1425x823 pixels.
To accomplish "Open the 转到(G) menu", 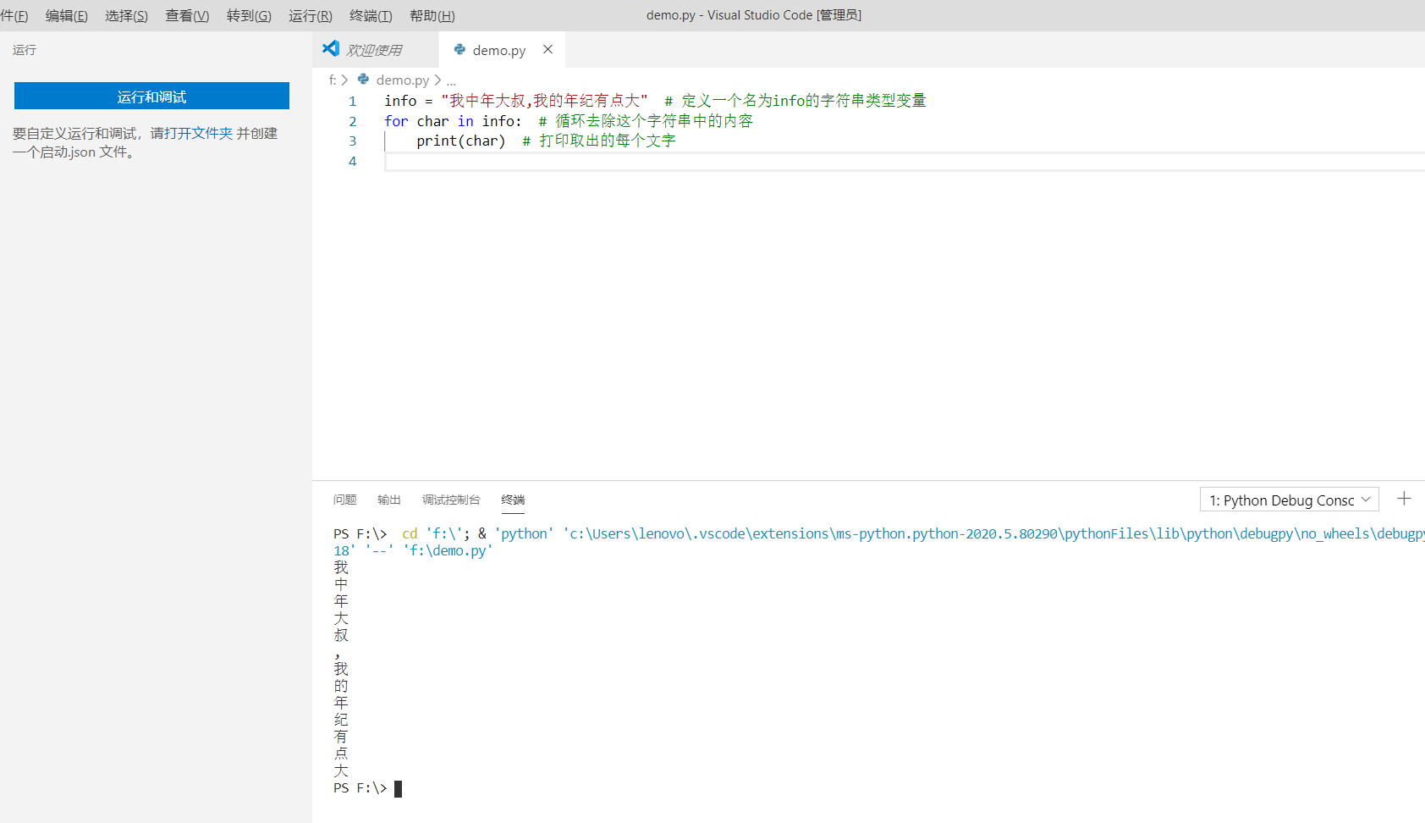I will [x=249, y=15].
